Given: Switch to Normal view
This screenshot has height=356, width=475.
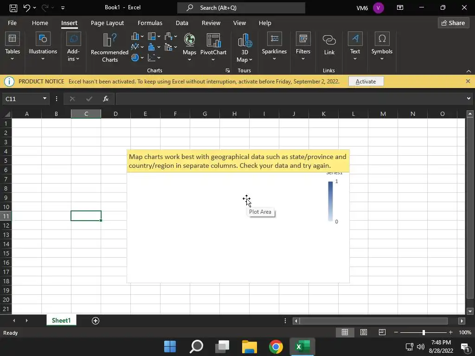Looking at the screenshot, I should tap(345, 332).
